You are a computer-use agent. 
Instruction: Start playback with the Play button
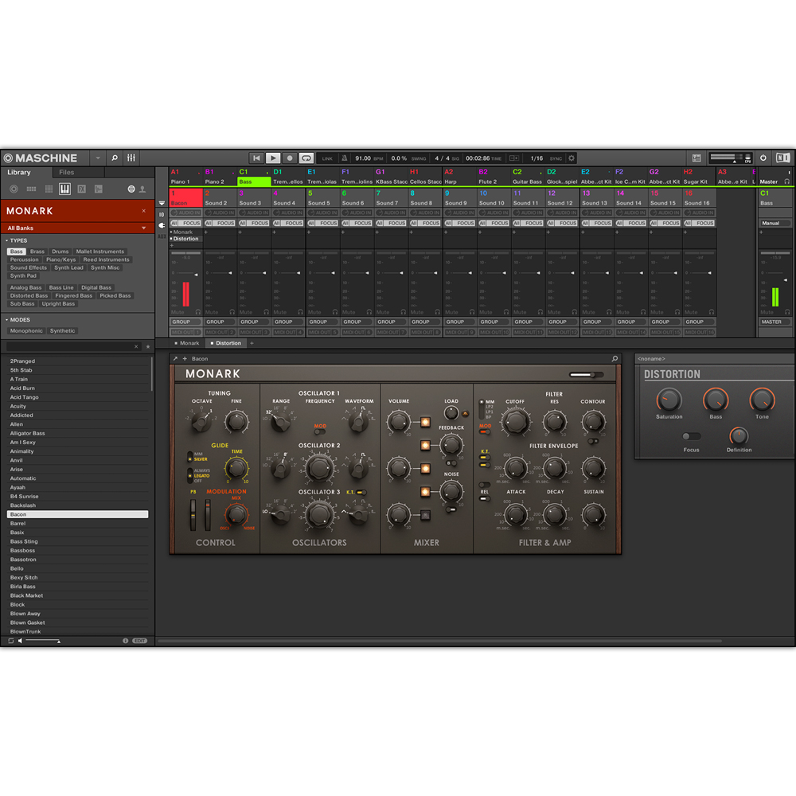[273, 158]
